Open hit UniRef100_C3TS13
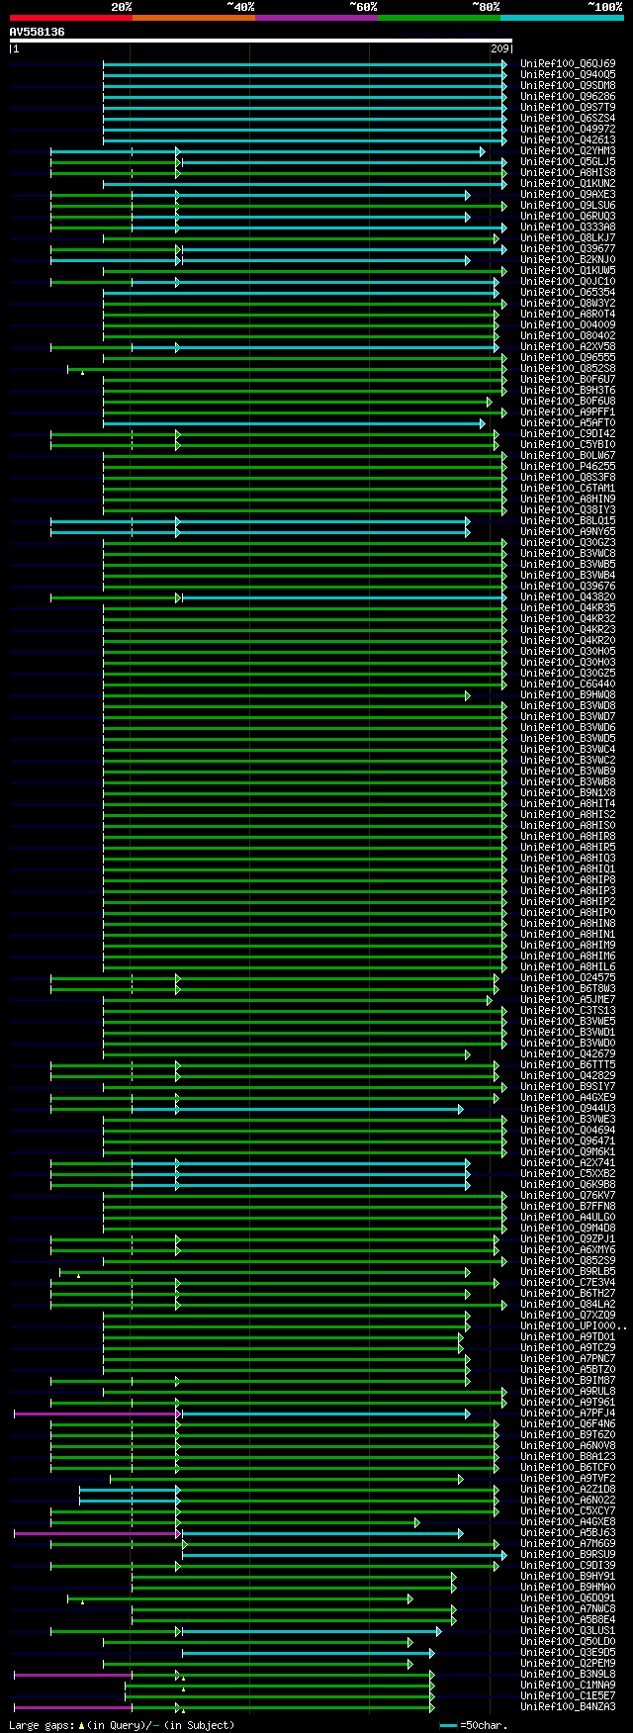This screenshot has height=1733, width=633. (568, 1010)
